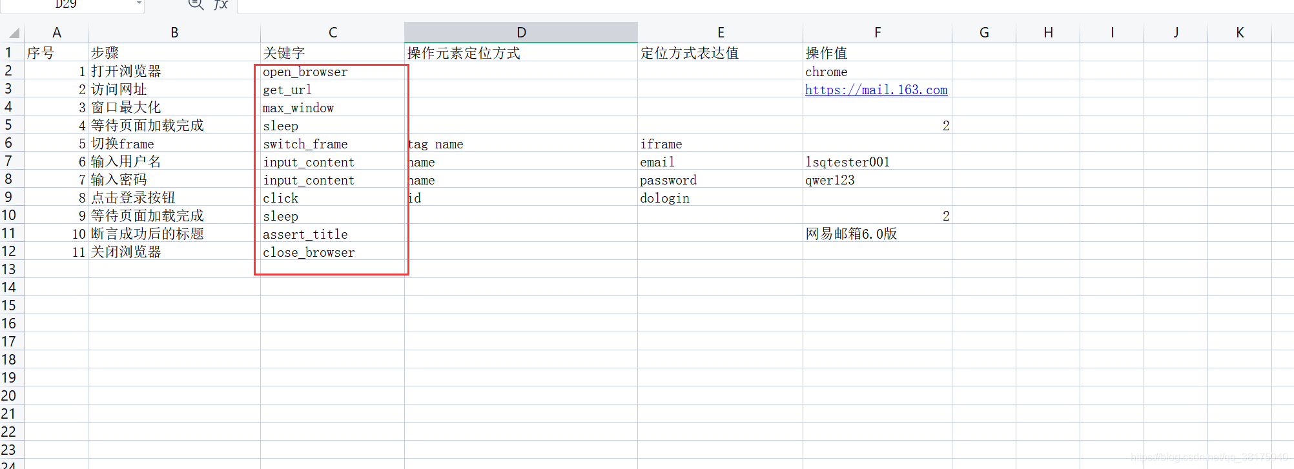Select the id locator cell

521,197
